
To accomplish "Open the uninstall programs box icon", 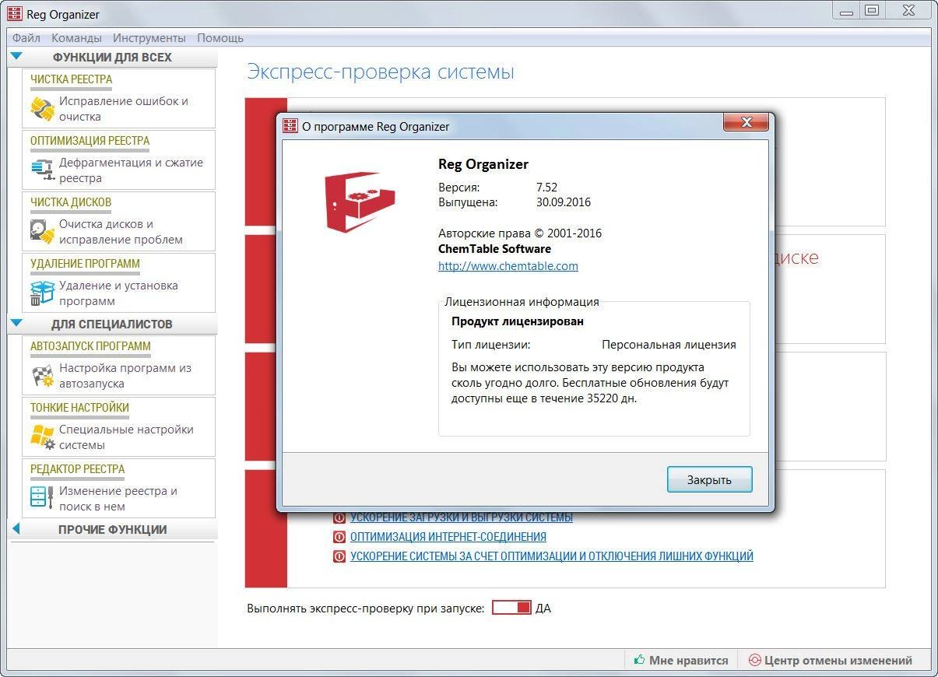I will click(42, 293).
